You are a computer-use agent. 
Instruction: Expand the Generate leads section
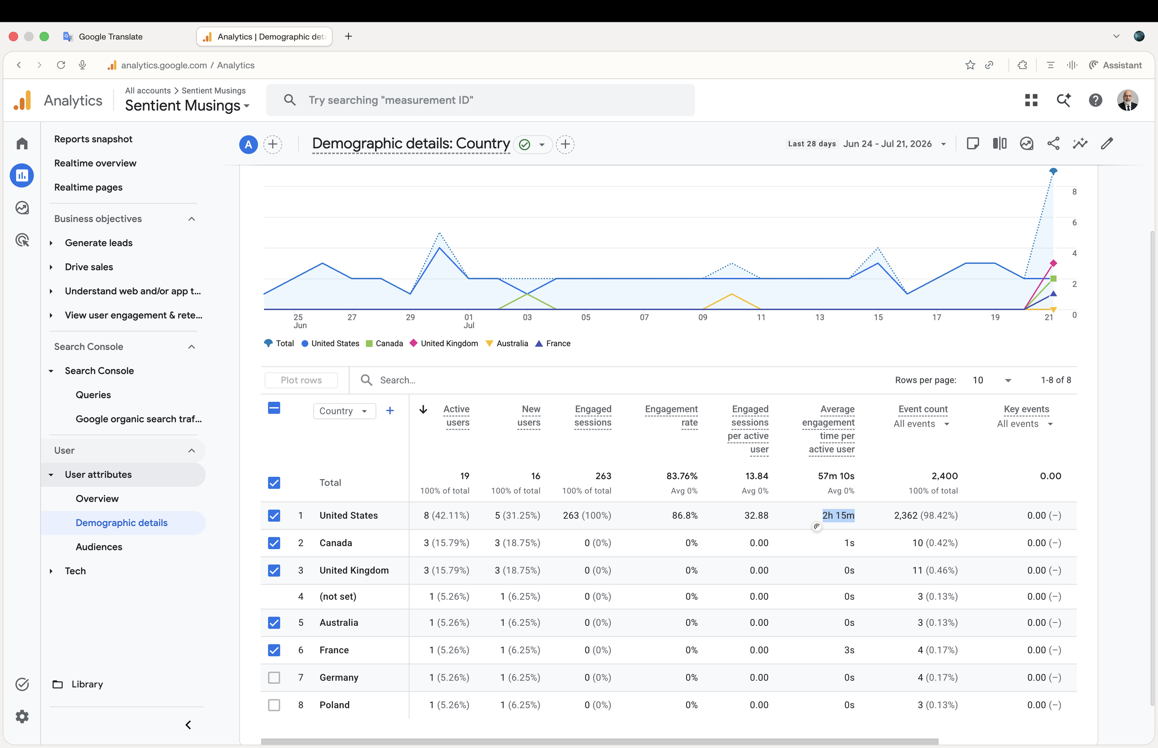coord(99,243)
